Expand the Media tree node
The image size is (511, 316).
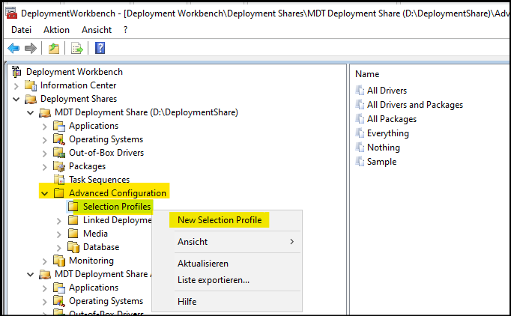(x=59, y=234)
